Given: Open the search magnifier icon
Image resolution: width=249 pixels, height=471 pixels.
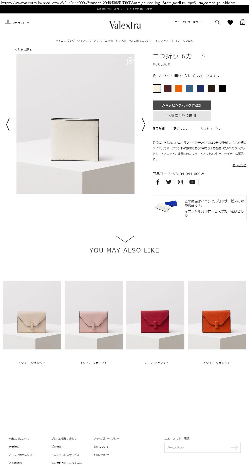Looking at the screenshot, I should (x=217, y=22).
